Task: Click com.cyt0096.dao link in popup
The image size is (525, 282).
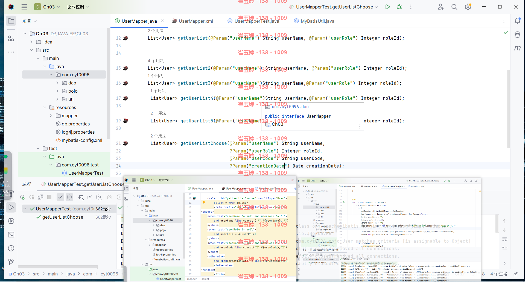Action: tap(290, 107)
